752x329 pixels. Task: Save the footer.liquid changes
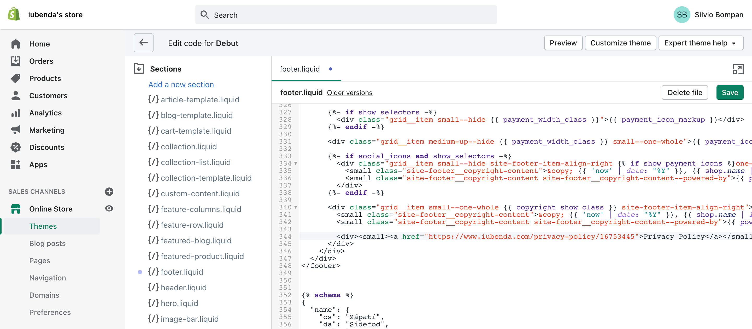coord(730,92)
